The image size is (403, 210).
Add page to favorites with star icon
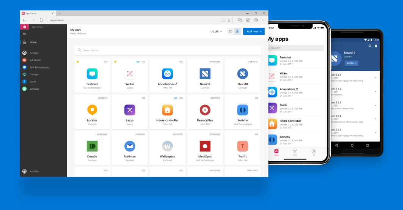click(229, 20)
